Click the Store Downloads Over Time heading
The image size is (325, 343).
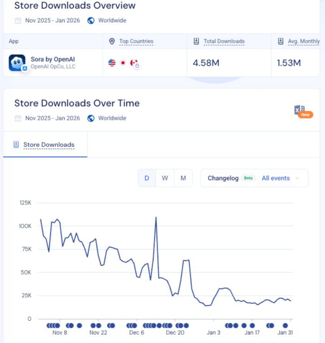pyautogui.click(x=77, y=103)
